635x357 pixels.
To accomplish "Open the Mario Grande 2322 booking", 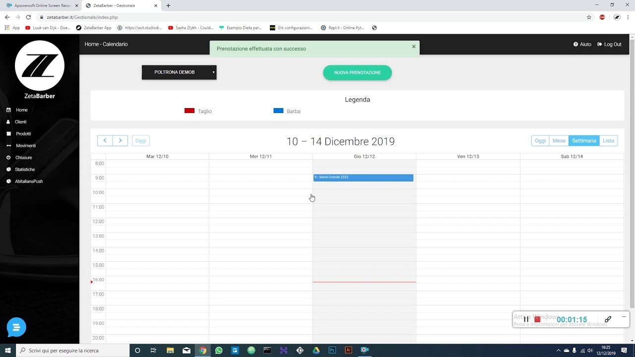I will (x=363, y=178).
